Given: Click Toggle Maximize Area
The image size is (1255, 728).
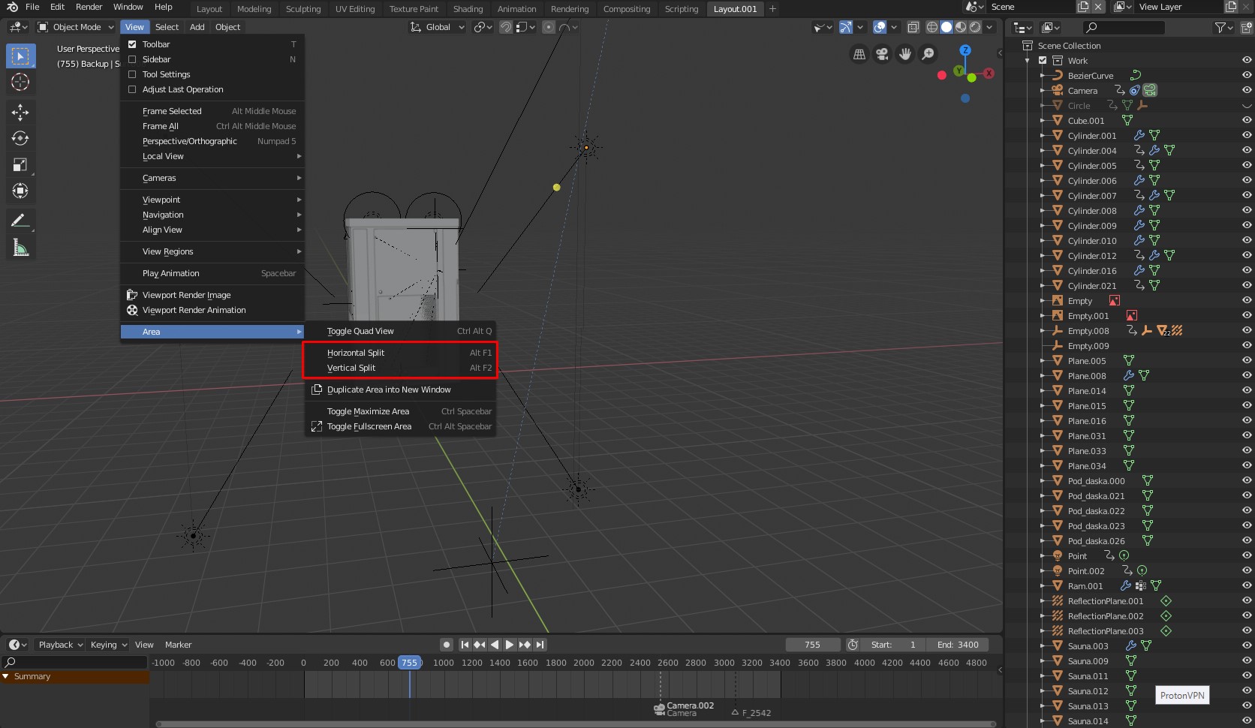Looking at the screenshot, I should 401,411.
